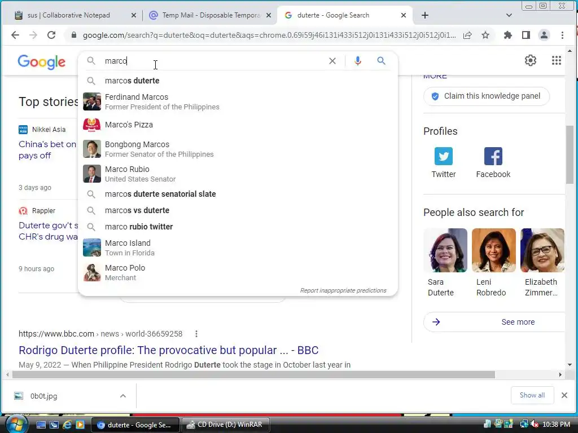The width and height of the screenshot is (578, 433).
Task: Select the duterte Google Search tab
Action: click(x=333, y=15)
